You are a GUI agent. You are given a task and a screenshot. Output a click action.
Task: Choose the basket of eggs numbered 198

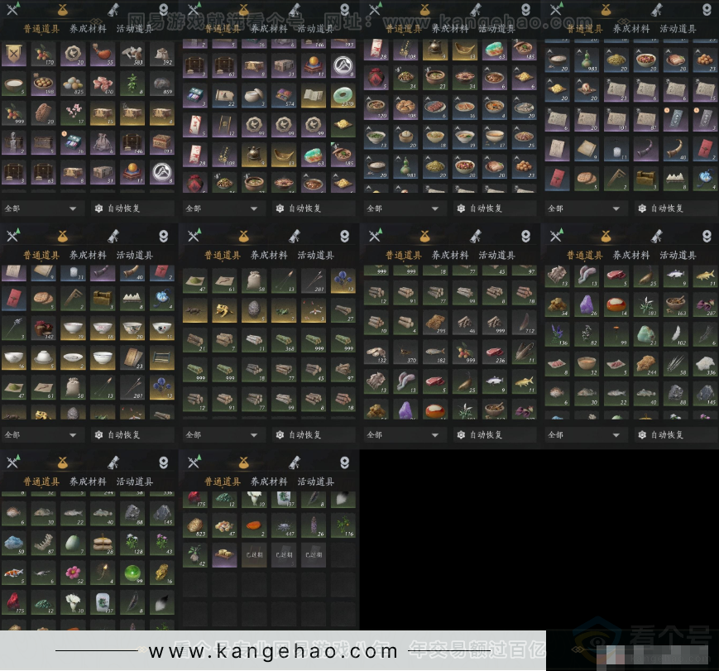coord(44,84)
